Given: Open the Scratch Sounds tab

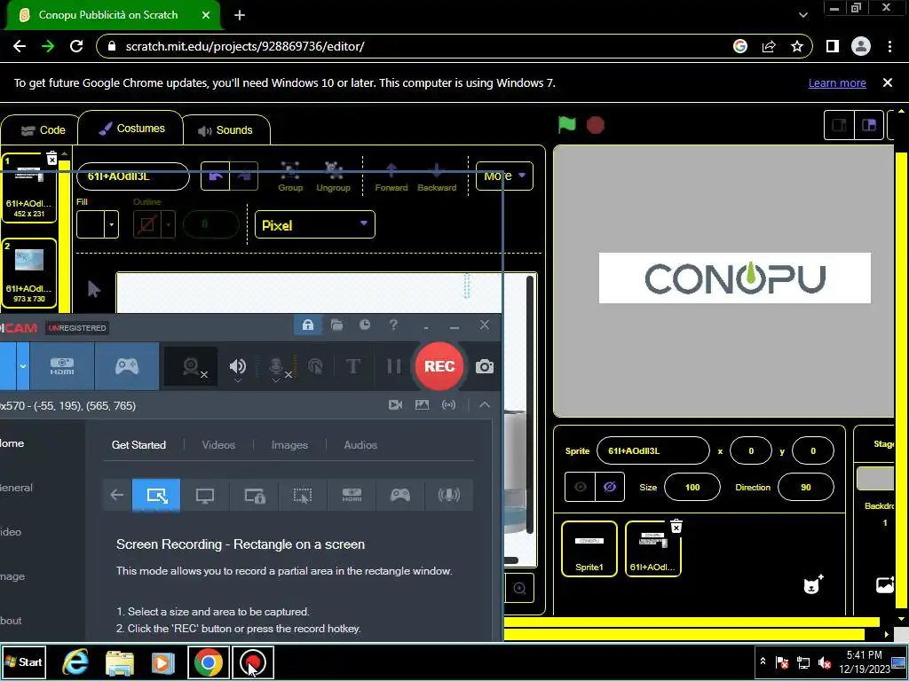Looking at the screenshot, I should point(226,130).
